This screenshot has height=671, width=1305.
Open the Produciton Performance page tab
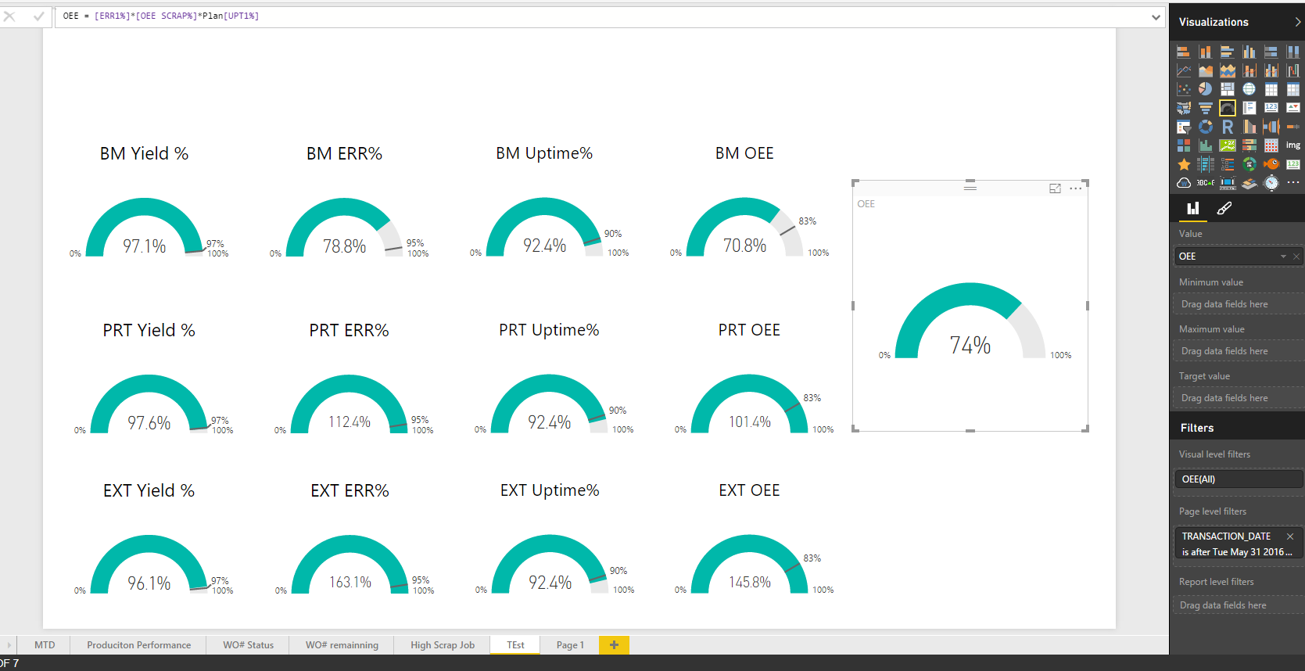[138, 645]
